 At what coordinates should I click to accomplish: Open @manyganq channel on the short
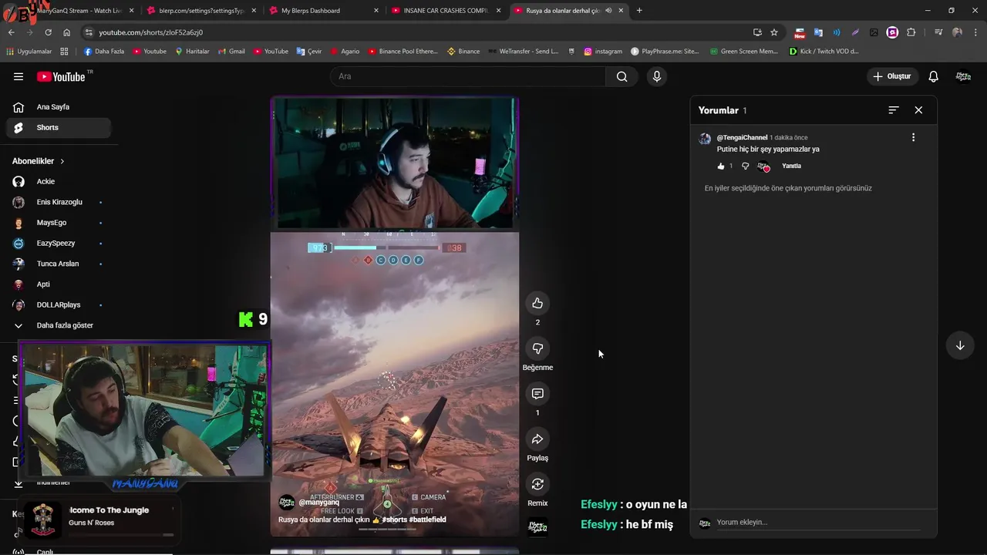[319, 502]
